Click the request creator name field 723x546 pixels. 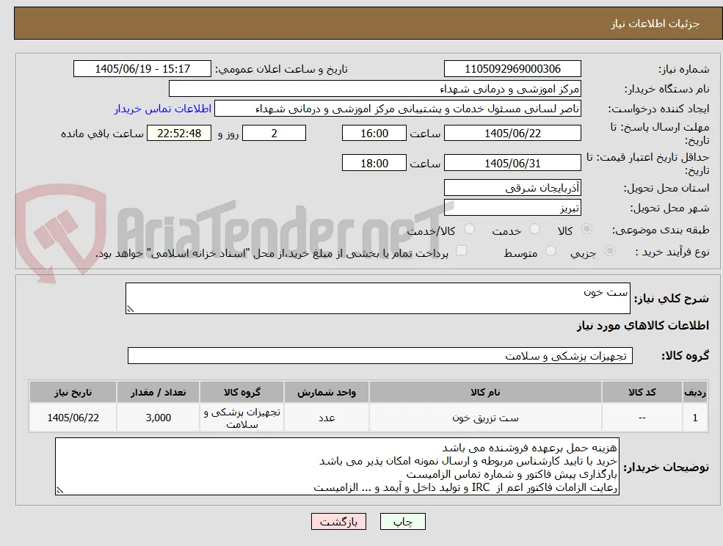tap(397, 109)
